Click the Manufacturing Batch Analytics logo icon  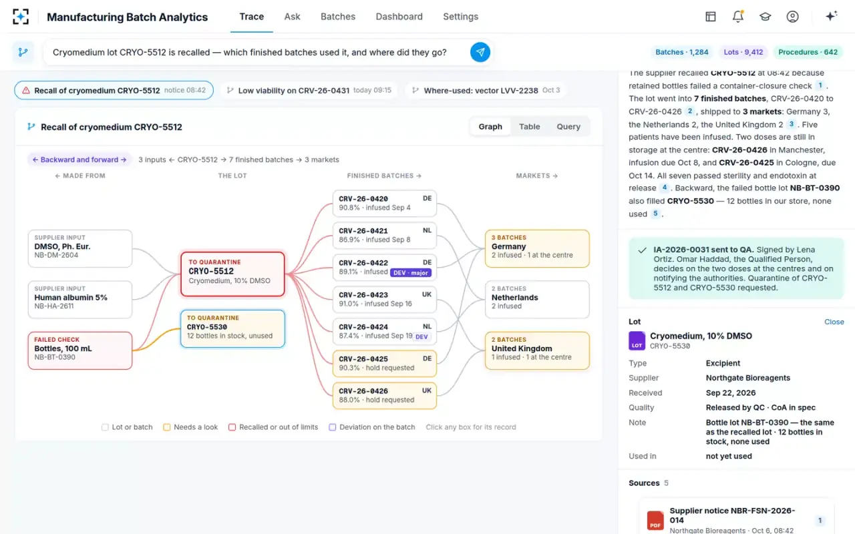point(21,17)
